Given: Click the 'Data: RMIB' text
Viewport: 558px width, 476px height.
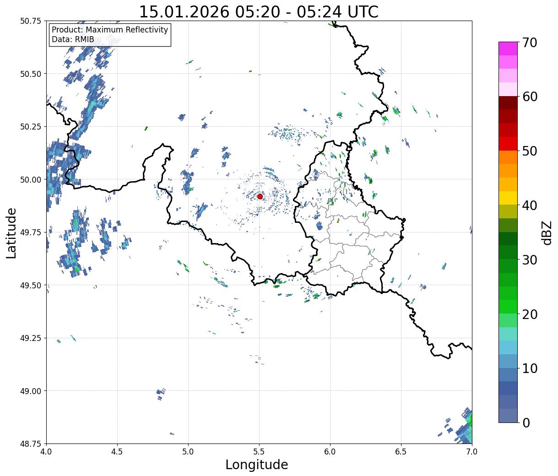Looking at the screenshot, I should click(73, 39).
